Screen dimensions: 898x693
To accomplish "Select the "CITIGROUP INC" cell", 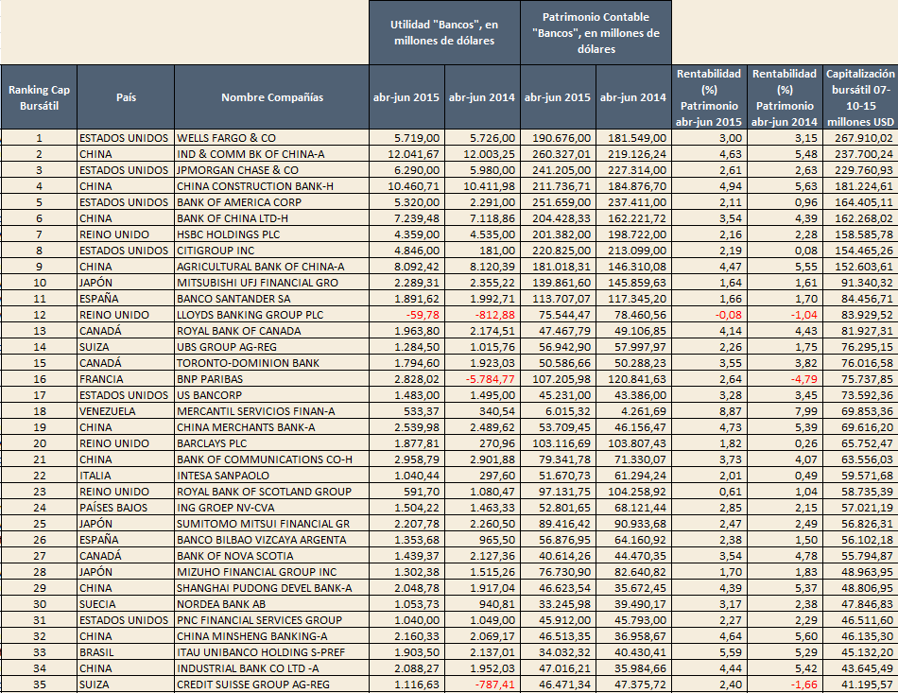I will pyautogui.click(x=272, y=251).
